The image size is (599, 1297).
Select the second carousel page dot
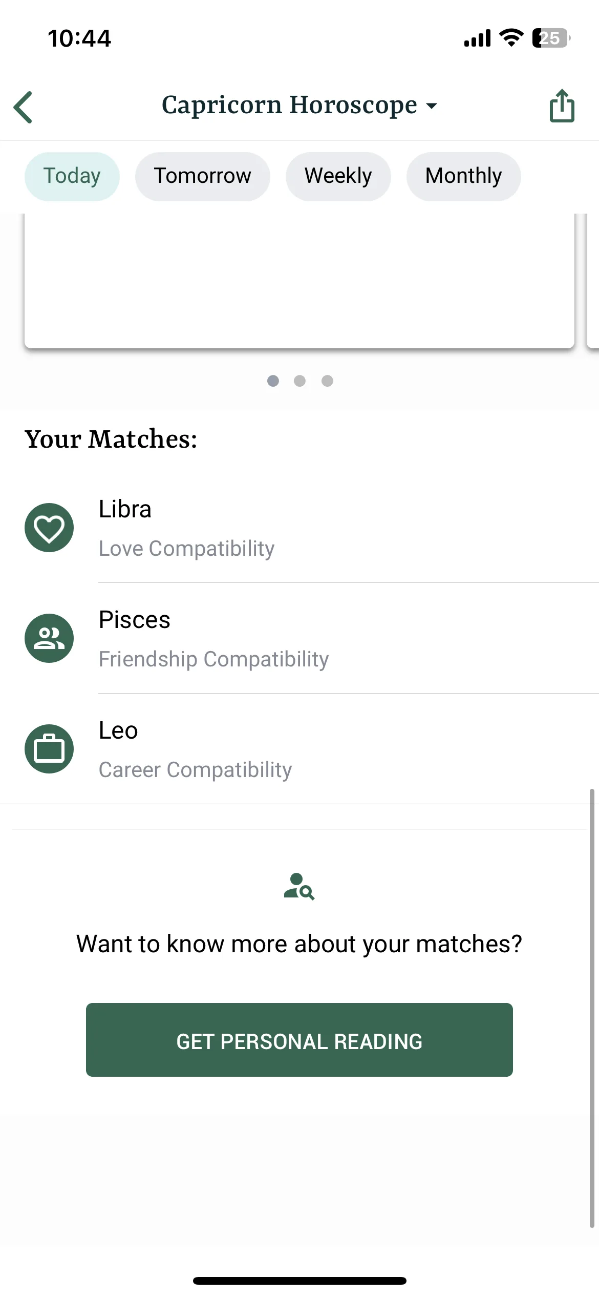tap(300, 381)
